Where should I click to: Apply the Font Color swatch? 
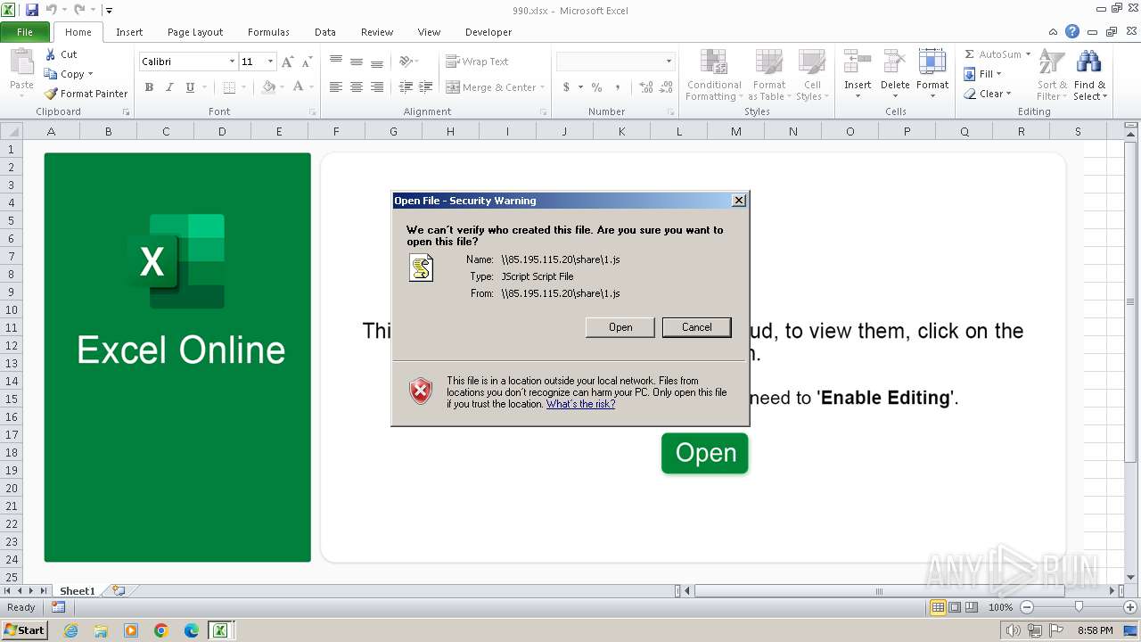[x=298, y=87]
